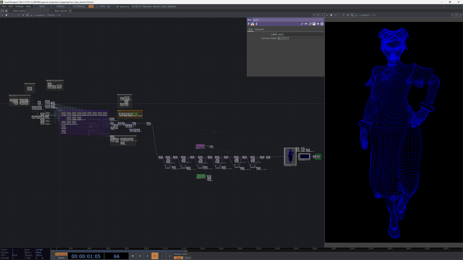Open the Dialogs menu
Image resolution: width=463 pixels, height=260 pixels.
19,6
